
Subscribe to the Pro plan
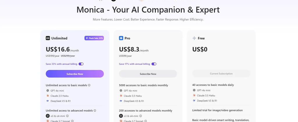tap(148, 74)
